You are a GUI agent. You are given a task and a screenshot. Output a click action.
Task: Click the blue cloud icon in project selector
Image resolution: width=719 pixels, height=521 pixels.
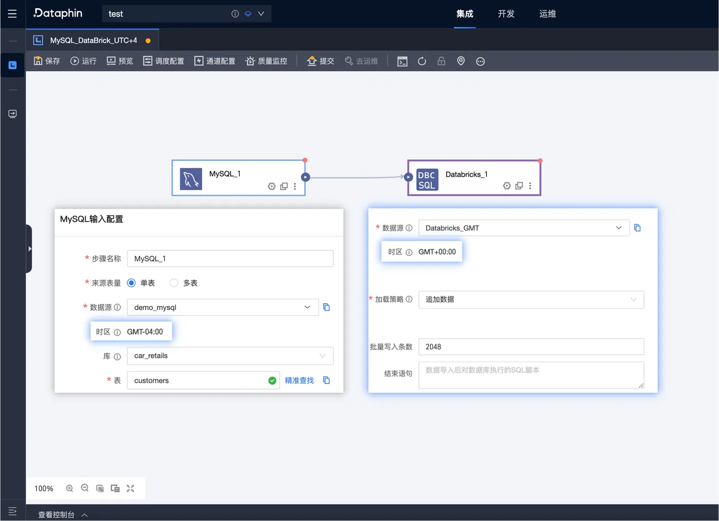pyautogui.click(x=248, y=14)
